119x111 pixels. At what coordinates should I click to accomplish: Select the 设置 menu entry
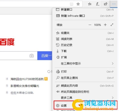(x=85, y=105)
